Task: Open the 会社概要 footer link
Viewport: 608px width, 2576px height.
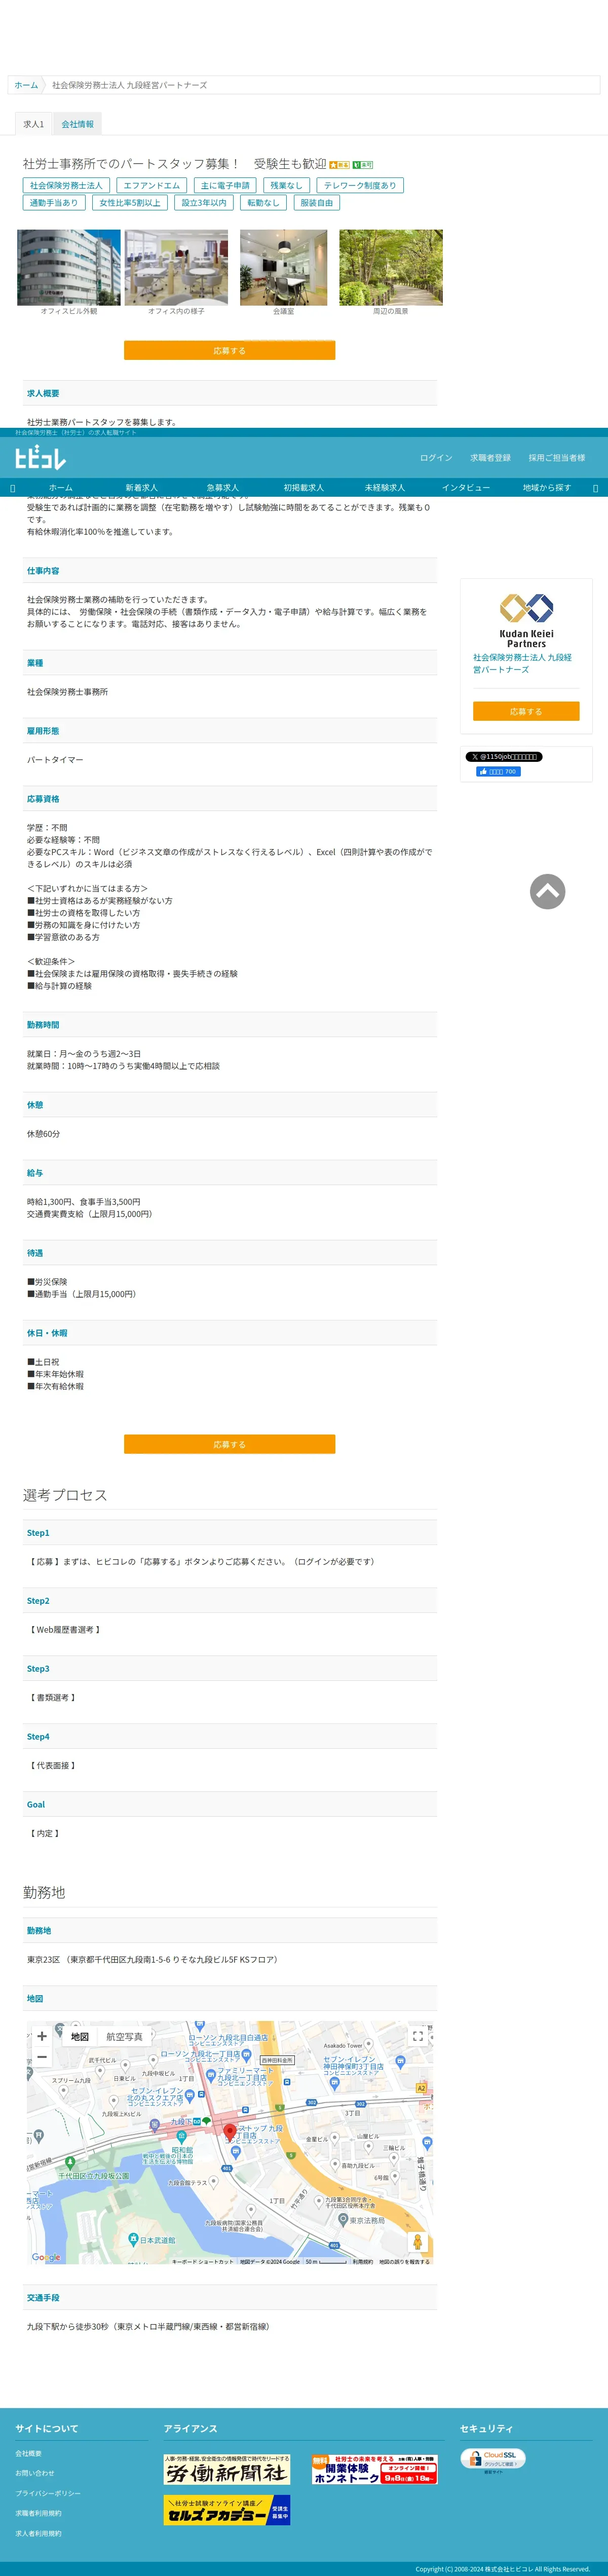Action: [28, 2453]
